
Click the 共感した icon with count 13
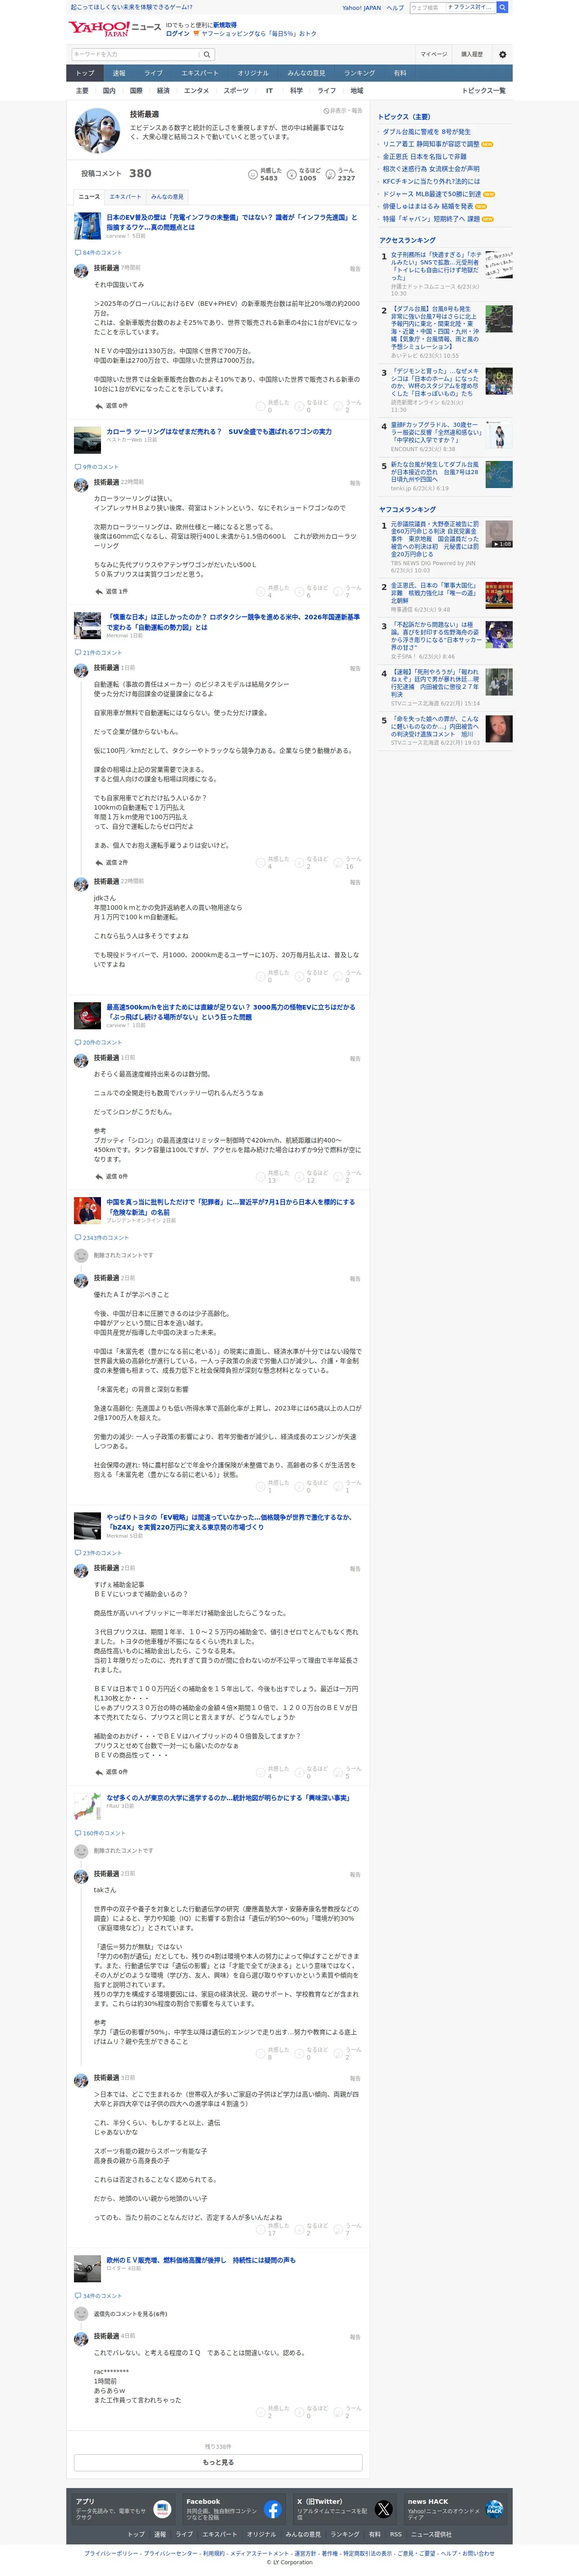point(261,1177)
